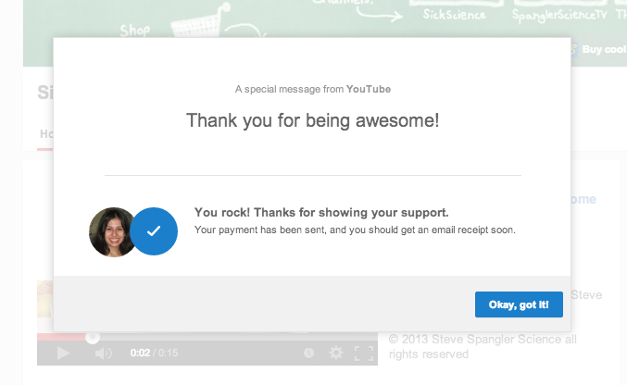Click "A special message from YouTube" text
Image resolution: width=627 pixels, height=385 pixels.
click(313, 89)
